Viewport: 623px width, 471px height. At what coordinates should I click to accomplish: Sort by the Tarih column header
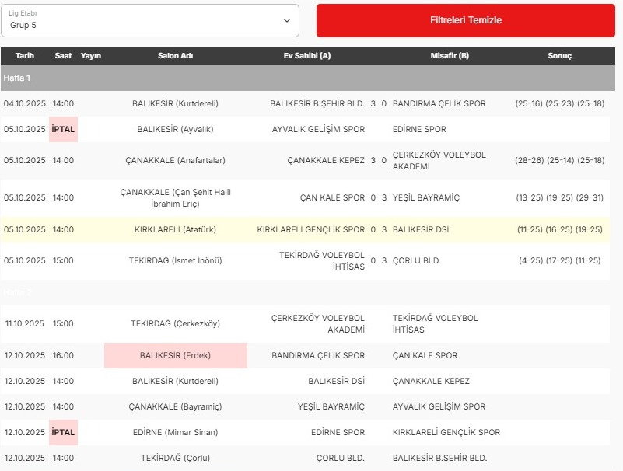click(x=25, y=56)
